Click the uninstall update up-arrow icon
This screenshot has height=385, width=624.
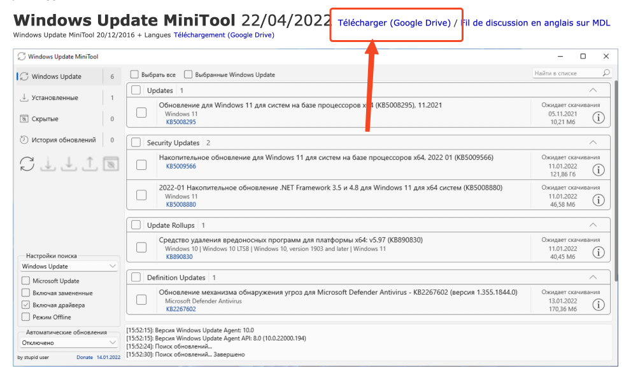90,164
